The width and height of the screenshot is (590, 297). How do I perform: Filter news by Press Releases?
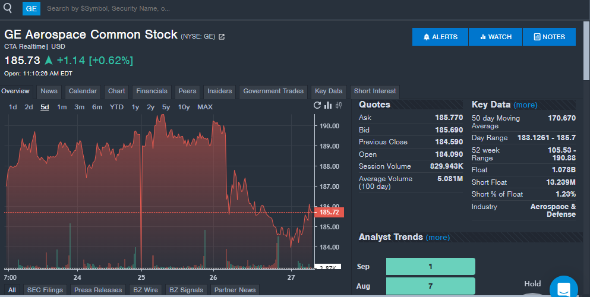(98, 290)
